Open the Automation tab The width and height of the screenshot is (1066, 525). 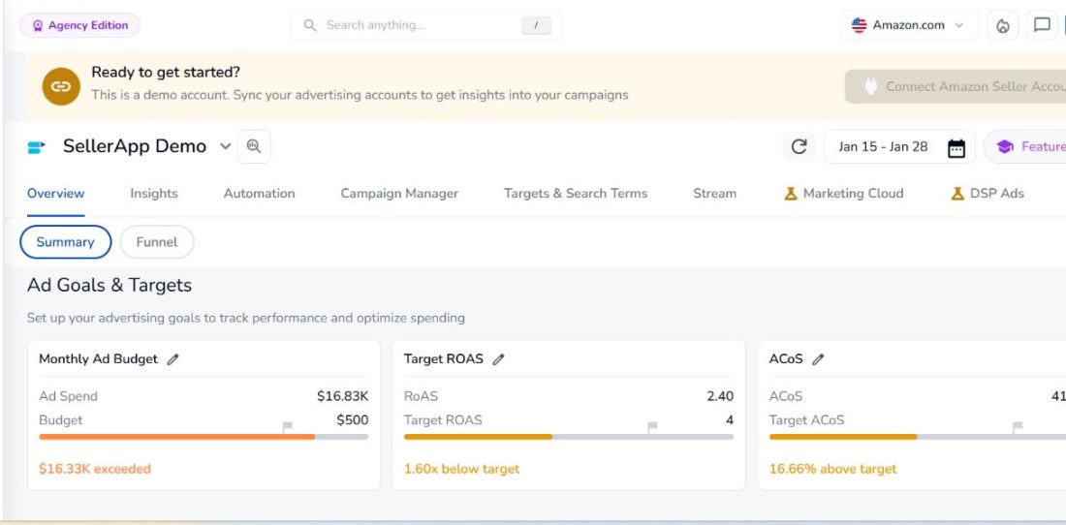click(x=259, y=194)
